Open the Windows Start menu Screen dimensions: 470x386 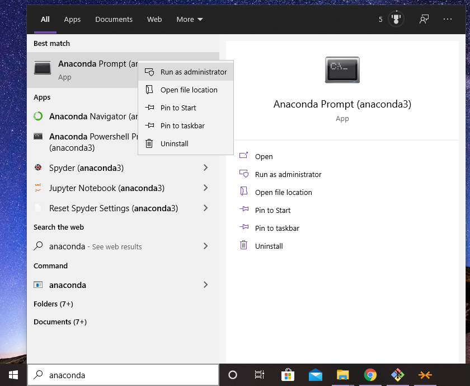(13, 375)
